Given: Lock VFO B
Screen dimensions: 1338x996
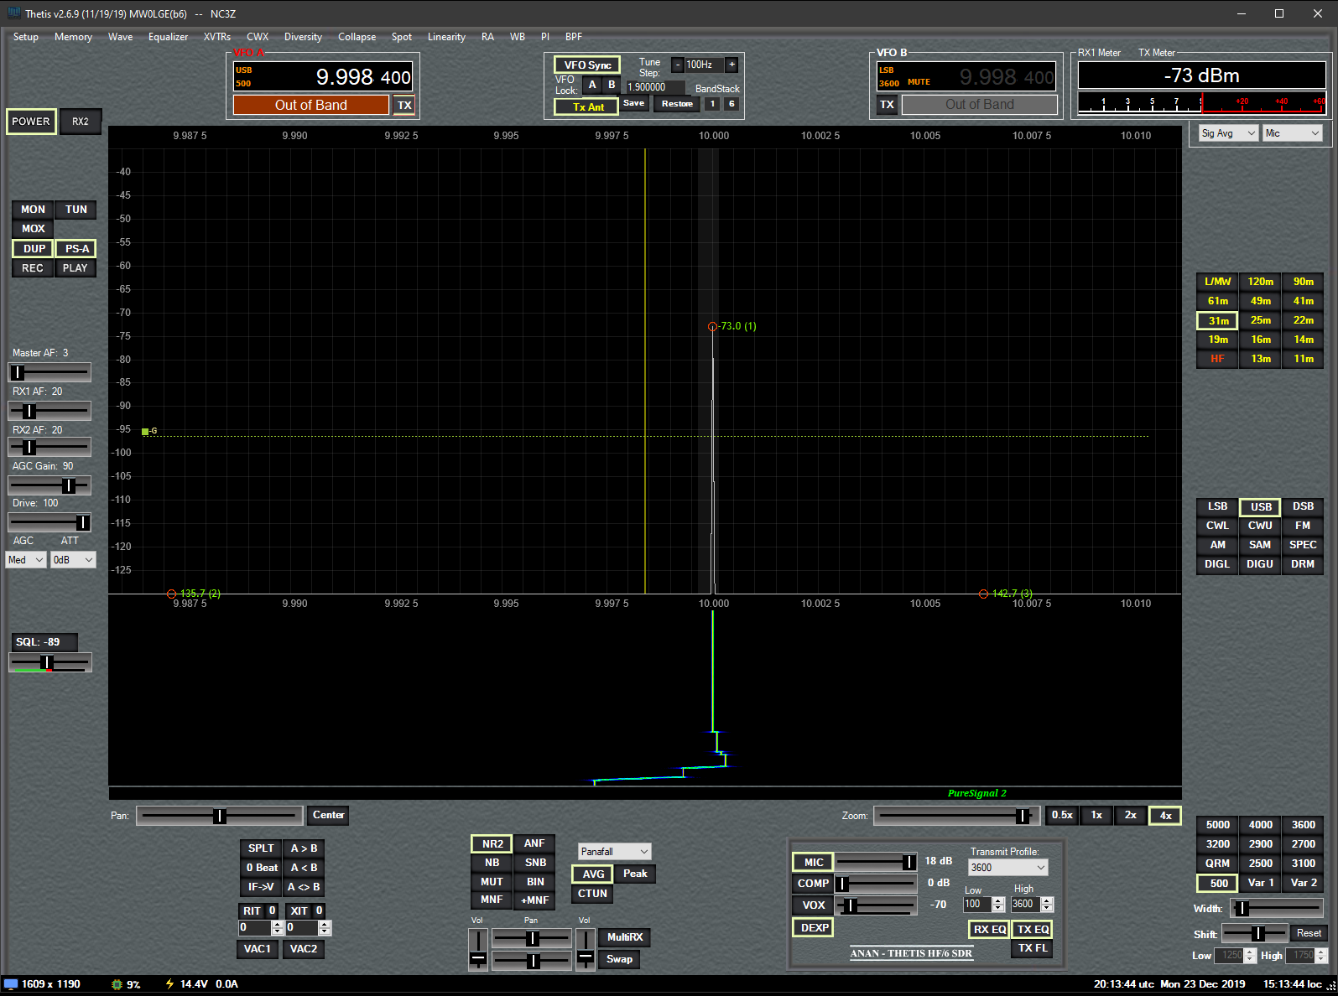Looking at the screenshot, I should coord(612,85).
